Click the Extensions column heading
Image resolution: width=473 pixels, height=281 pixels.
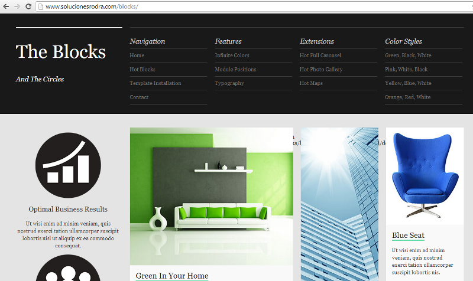317,41
